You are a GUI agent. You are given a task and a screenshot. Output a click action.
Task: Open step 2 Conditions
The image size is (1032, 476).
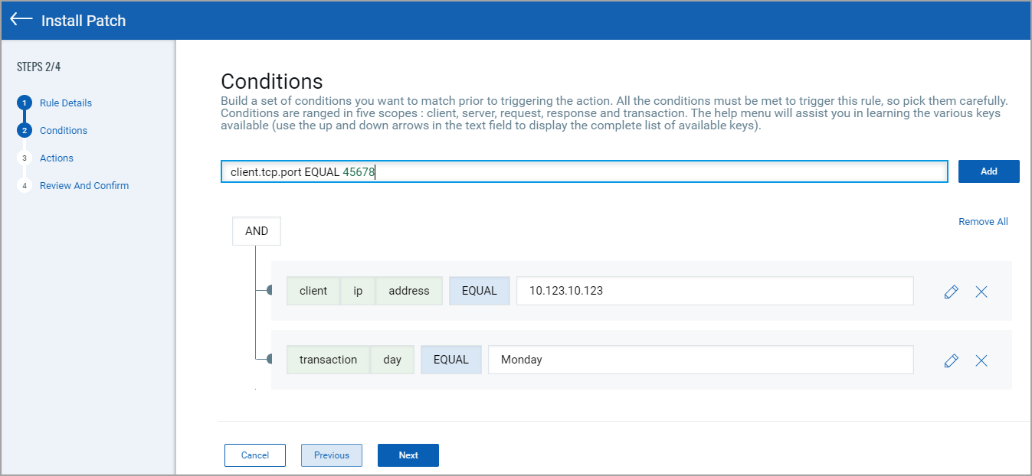[64, 130]
